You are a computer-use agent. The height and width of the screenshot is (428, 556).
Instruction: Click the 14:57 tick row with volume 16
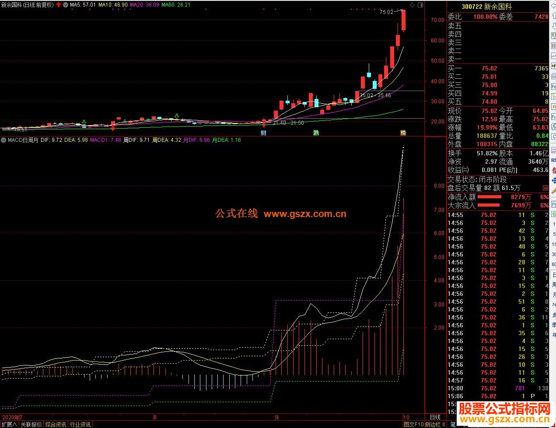click(498, 380)
